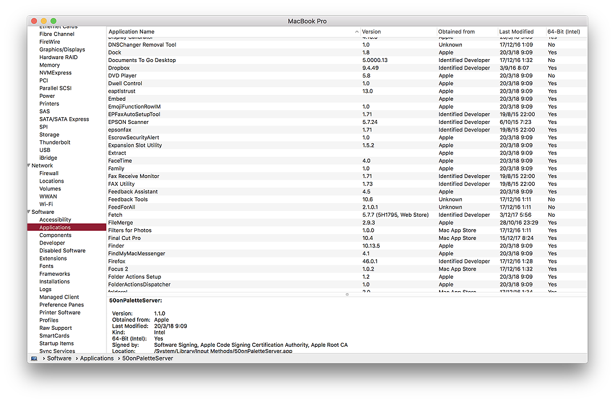Screen dimensions: 615x402
Task: Select Thunderbolt in sidebar
Action: tap(55, 142)
